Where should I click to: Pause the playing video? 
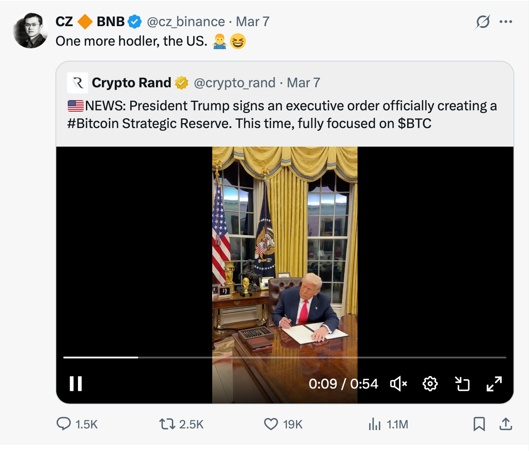click(x=75, y=384)
